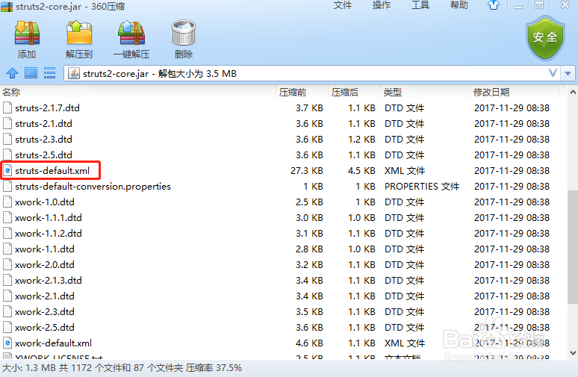
Task: Switch to large icon view mode
Action: (x=31, y=73)
